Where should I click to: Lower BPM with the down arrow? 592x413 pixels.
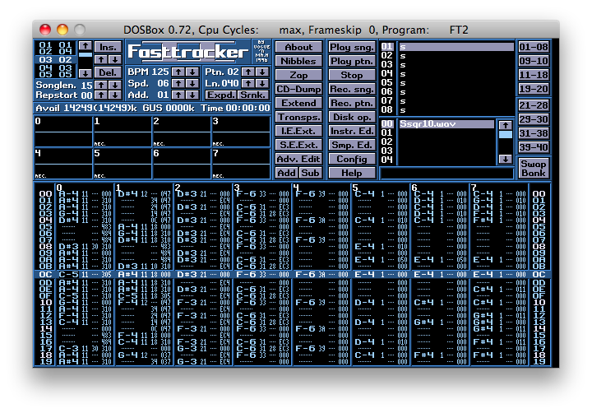point(192,72)
